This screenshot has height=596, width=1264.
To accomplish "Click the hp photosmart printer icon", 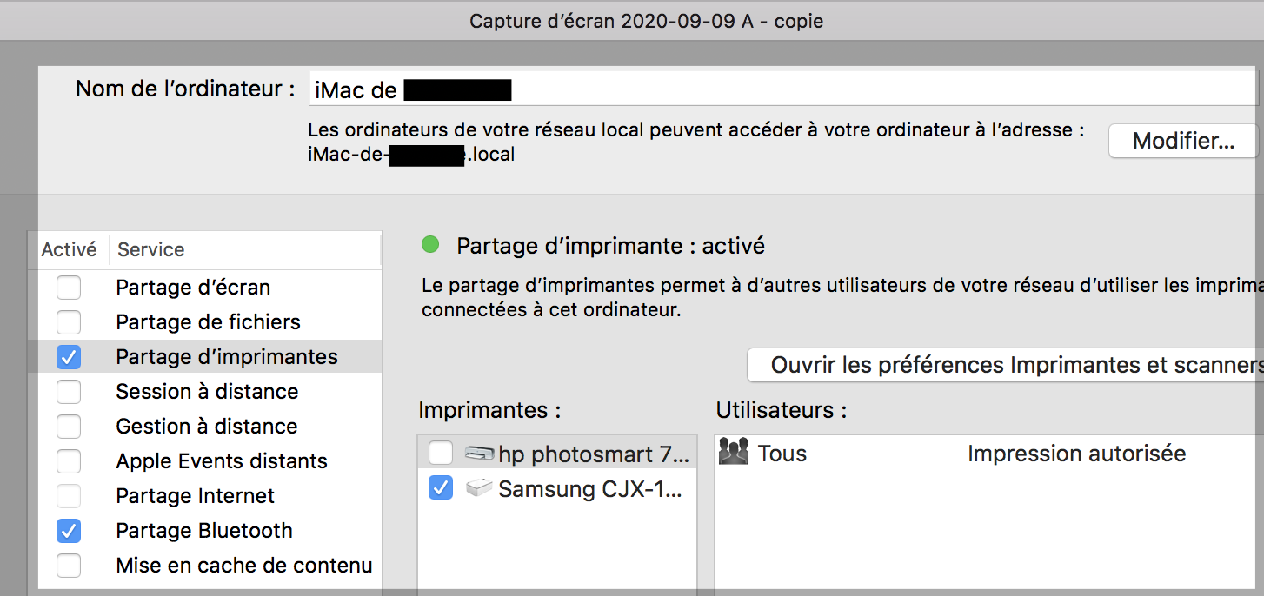I will pyautogui.click(x=480, y=454).
